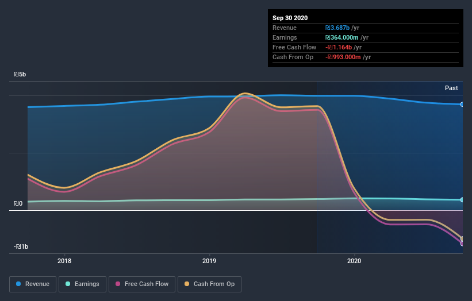Click the Free Cash Flow endpoint marker
Screen dimensions: 472x301
tap(462, 244)
